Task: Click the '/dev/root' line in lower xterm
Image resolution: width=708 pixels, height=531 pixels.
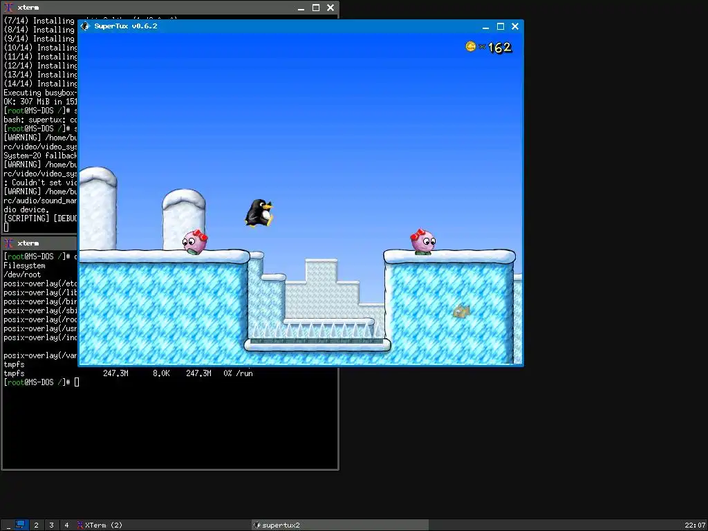Action: coord(22,274)
